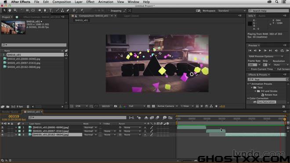Screen dimensions: 290x163
Task: Click the Play button in Preview panel
Action: pyautogui.click(x=260, y=51)
